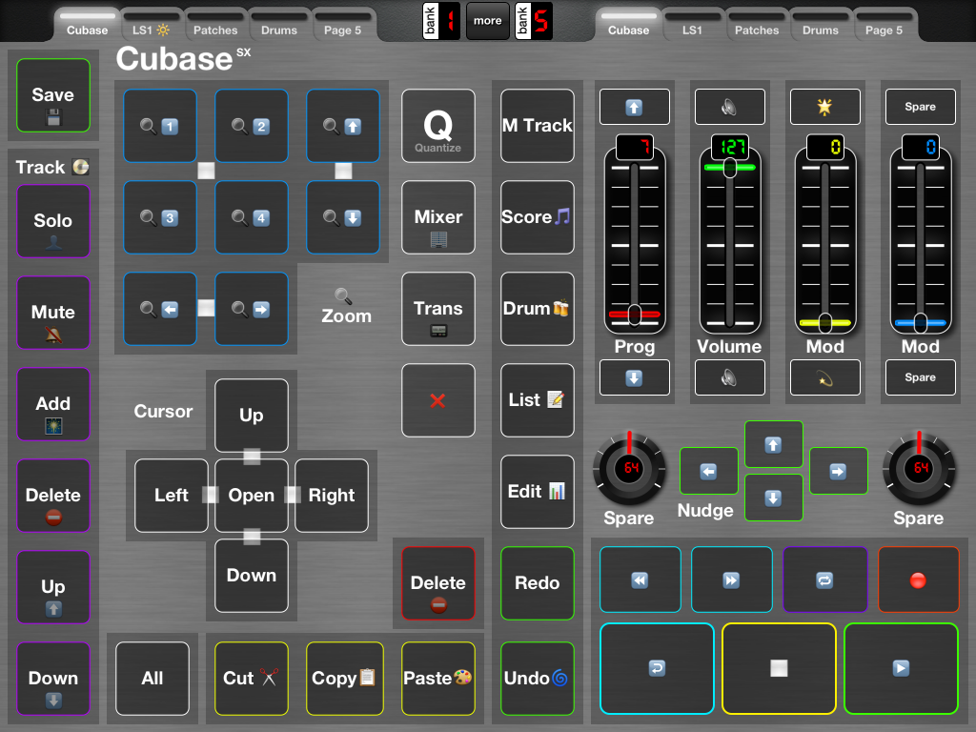Start recording with red record button
This screenshot has height=732, width=976.
pyautogui.click(x=918, y=580)
